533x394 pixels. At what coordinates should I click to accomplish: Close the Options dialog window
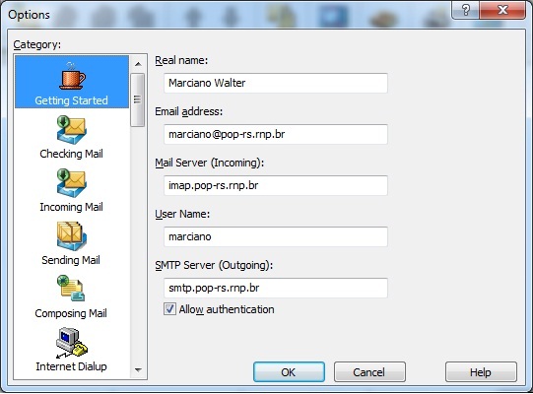coord(502,10)
